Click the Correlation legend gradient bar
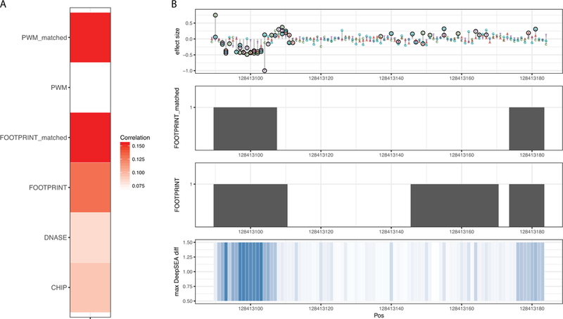563x319 pixels. tap(125, 166)
